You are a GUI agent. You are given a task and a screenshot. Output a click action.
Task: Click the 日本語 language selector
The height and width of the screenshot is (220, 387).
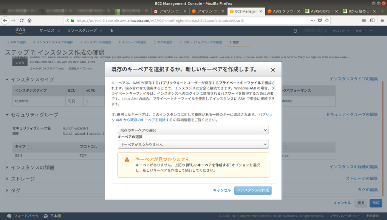tap(56, 216)
